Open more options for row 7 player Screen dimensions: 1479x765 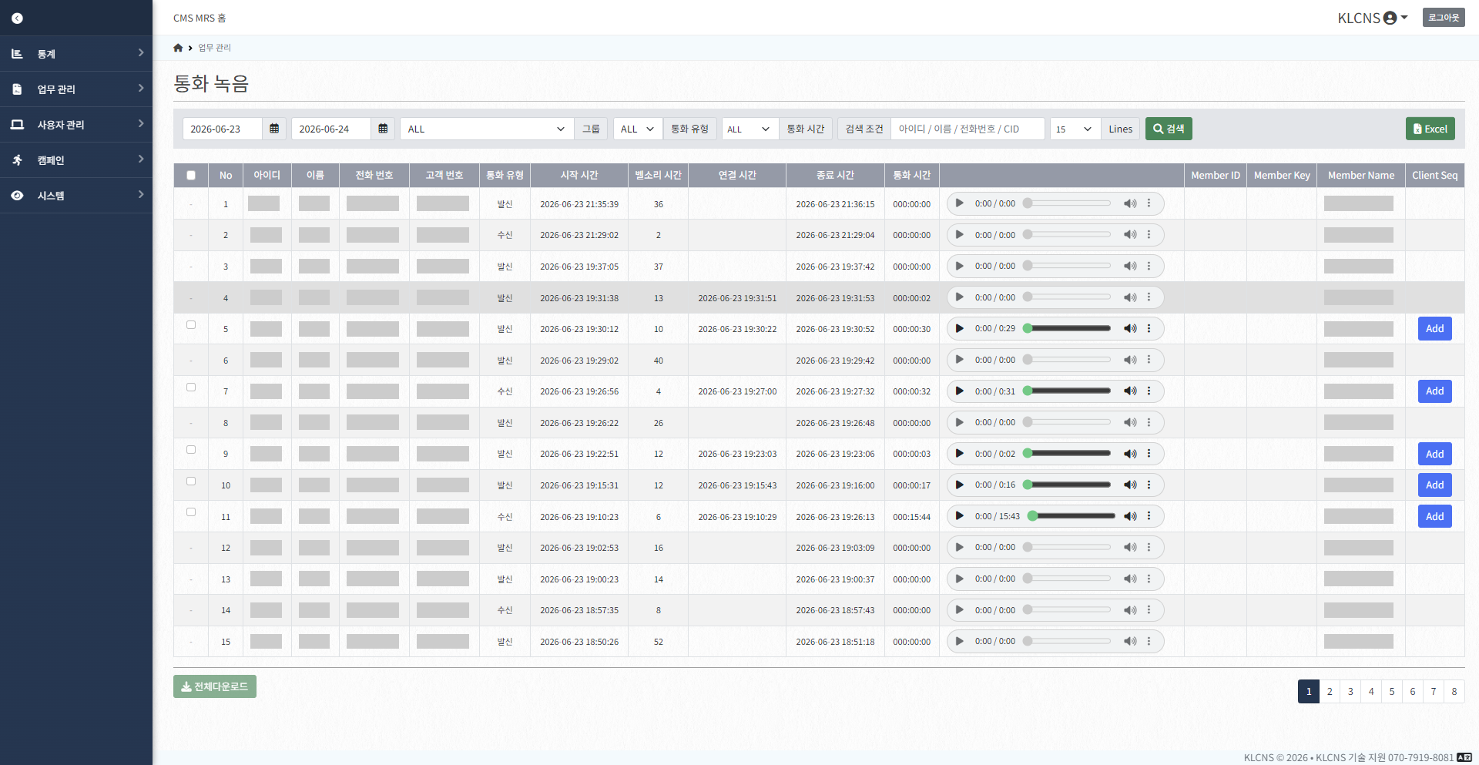pyautogui.click(x=1149, y=391)
